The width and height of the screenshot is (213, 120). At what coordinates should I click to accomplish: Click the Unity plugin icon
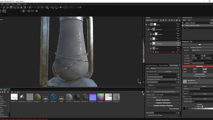pyautogui.click(x=31, y=11)
